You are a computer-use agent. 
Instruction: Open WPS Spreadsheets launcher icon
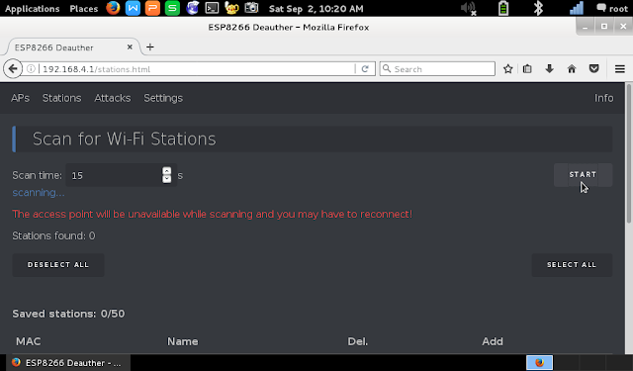172,8
